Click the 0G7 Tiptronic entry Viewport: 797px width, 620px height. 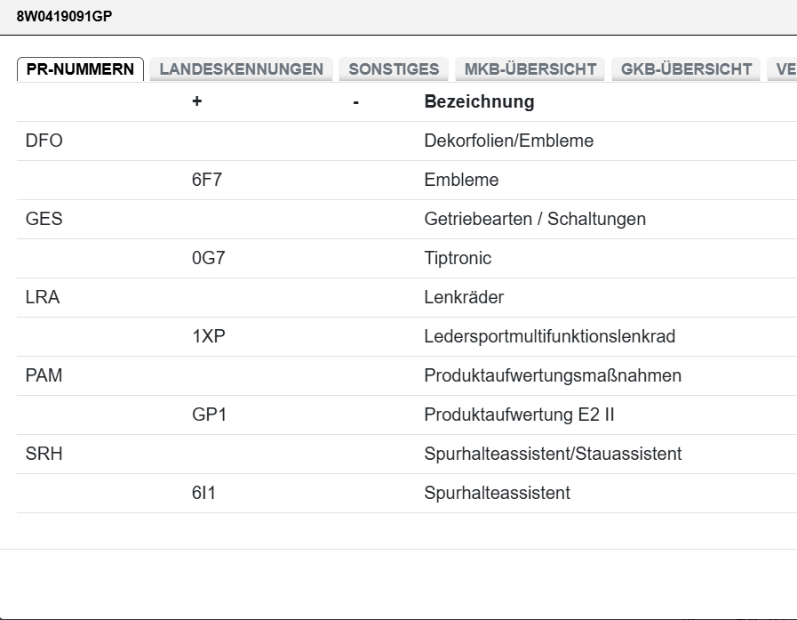[407, 259]
